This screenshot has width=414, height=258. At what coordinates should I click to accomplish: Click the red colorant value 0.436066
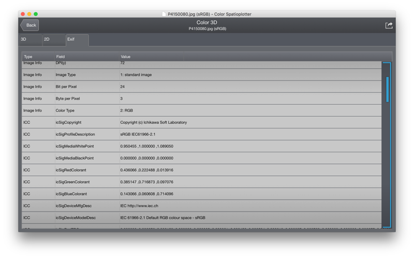tap(147, 170)
